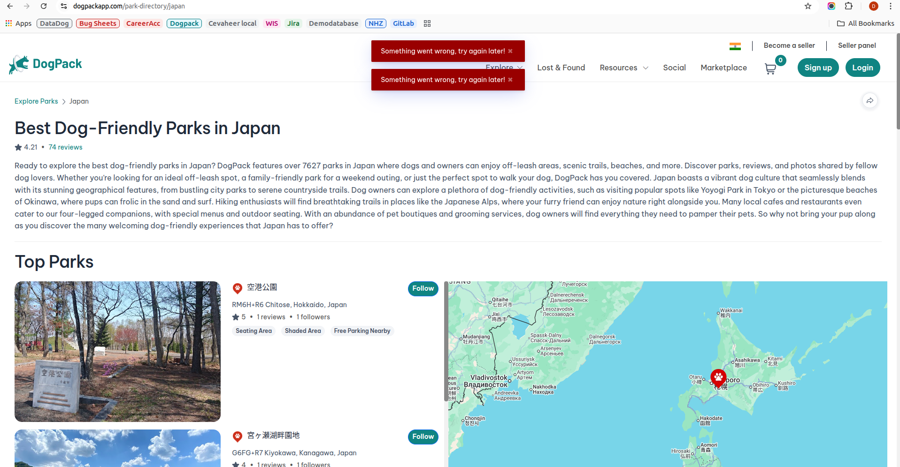Click the red paw map marker
This screenshot has height=467, width=900.
(718, 377)
